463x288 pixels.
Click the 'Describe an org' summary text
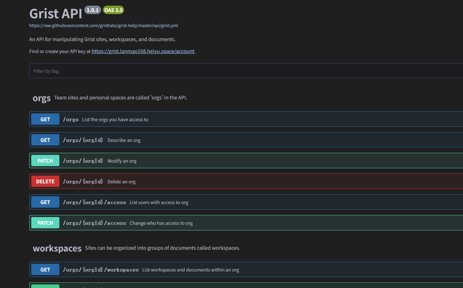click(124, 140)
